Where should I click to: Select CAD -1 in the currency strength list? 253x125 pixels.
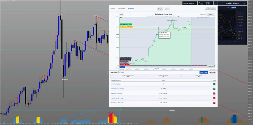pyautogui.click(x=240, y=26)
